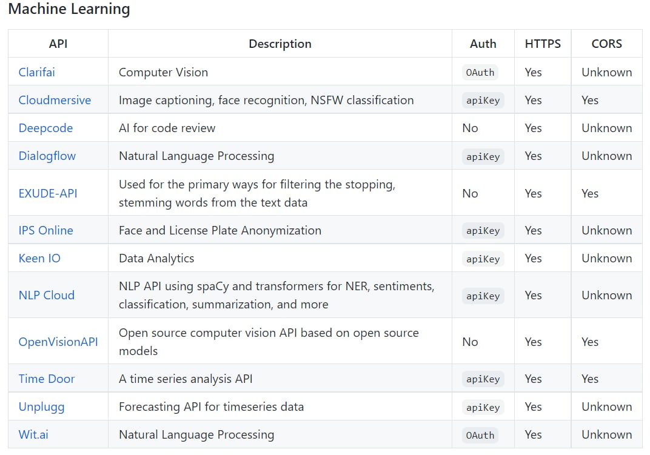This screenshot has width=650, height=455.
Task: Click the CORS 'Yes' value for Time Door
Action: click(x=590, y=379)
